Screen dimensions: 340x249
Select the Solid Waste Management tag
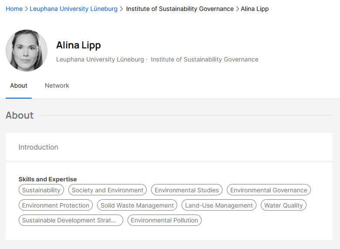[x=137, y=205]
